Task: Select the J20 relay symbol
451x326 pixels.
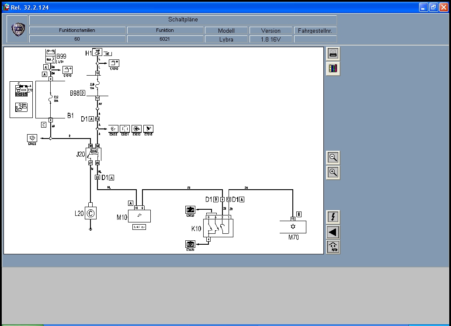Action: click(94, 154)
